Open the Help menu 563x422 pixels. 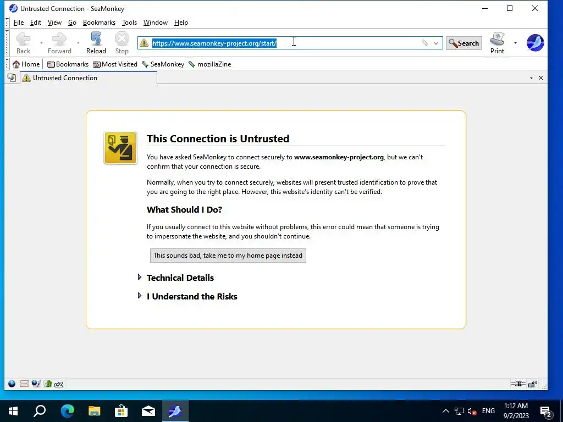181,22
